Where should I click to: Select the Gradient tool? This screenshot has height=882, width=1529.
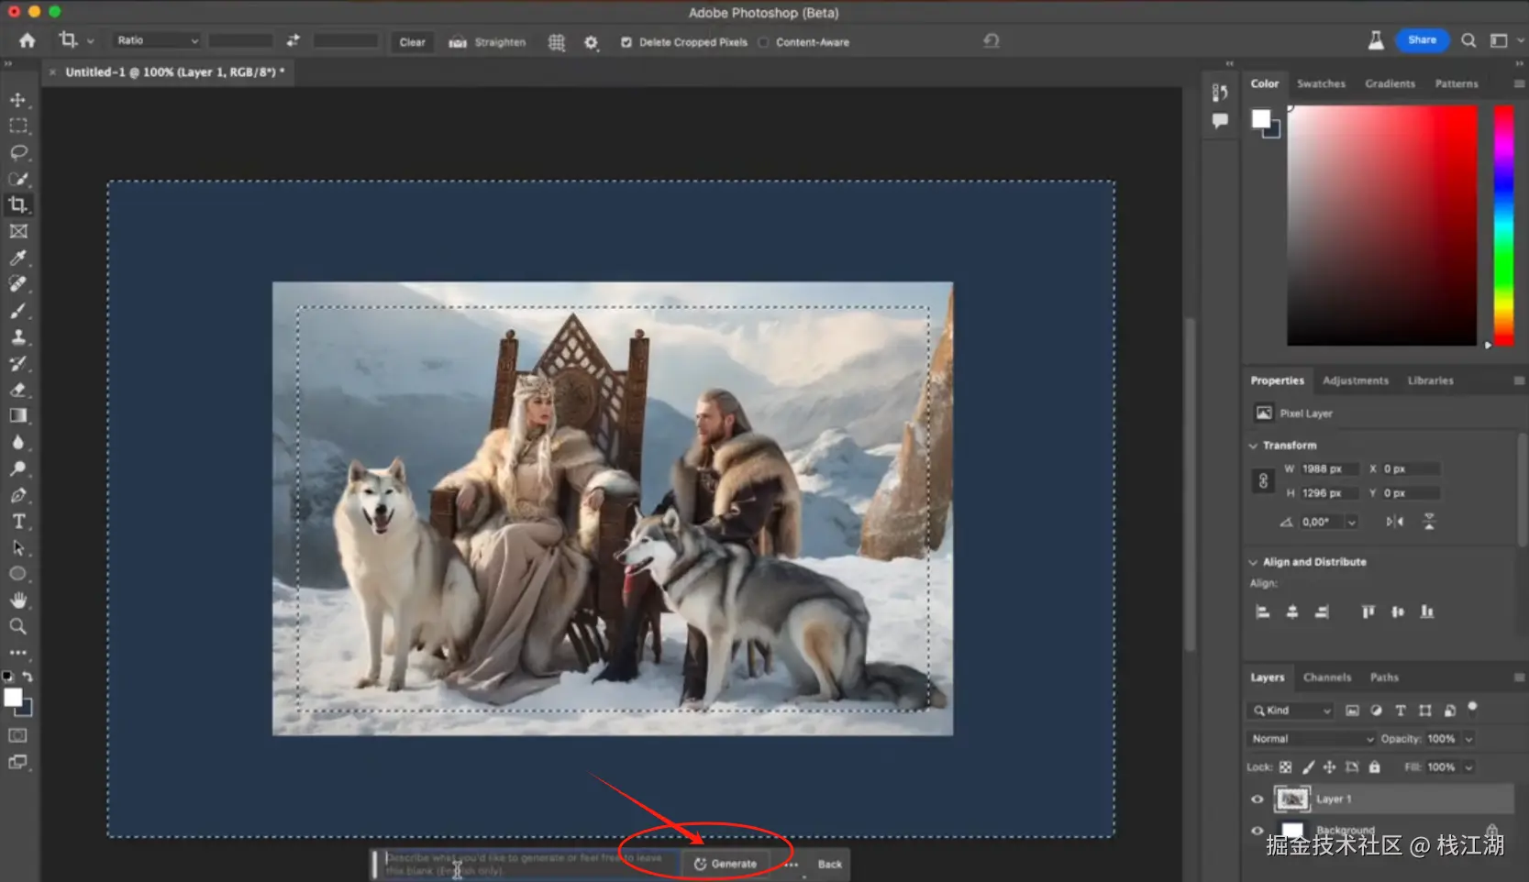[17, 415]
